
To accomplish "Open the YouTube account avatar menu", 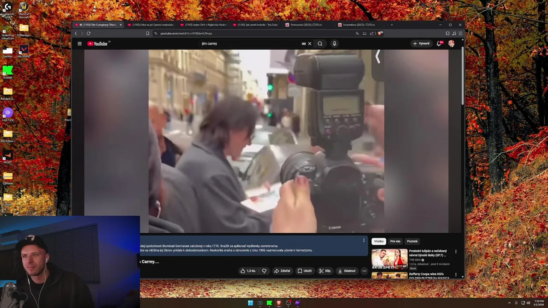I will pyautogui.click(x=451, y=43).
